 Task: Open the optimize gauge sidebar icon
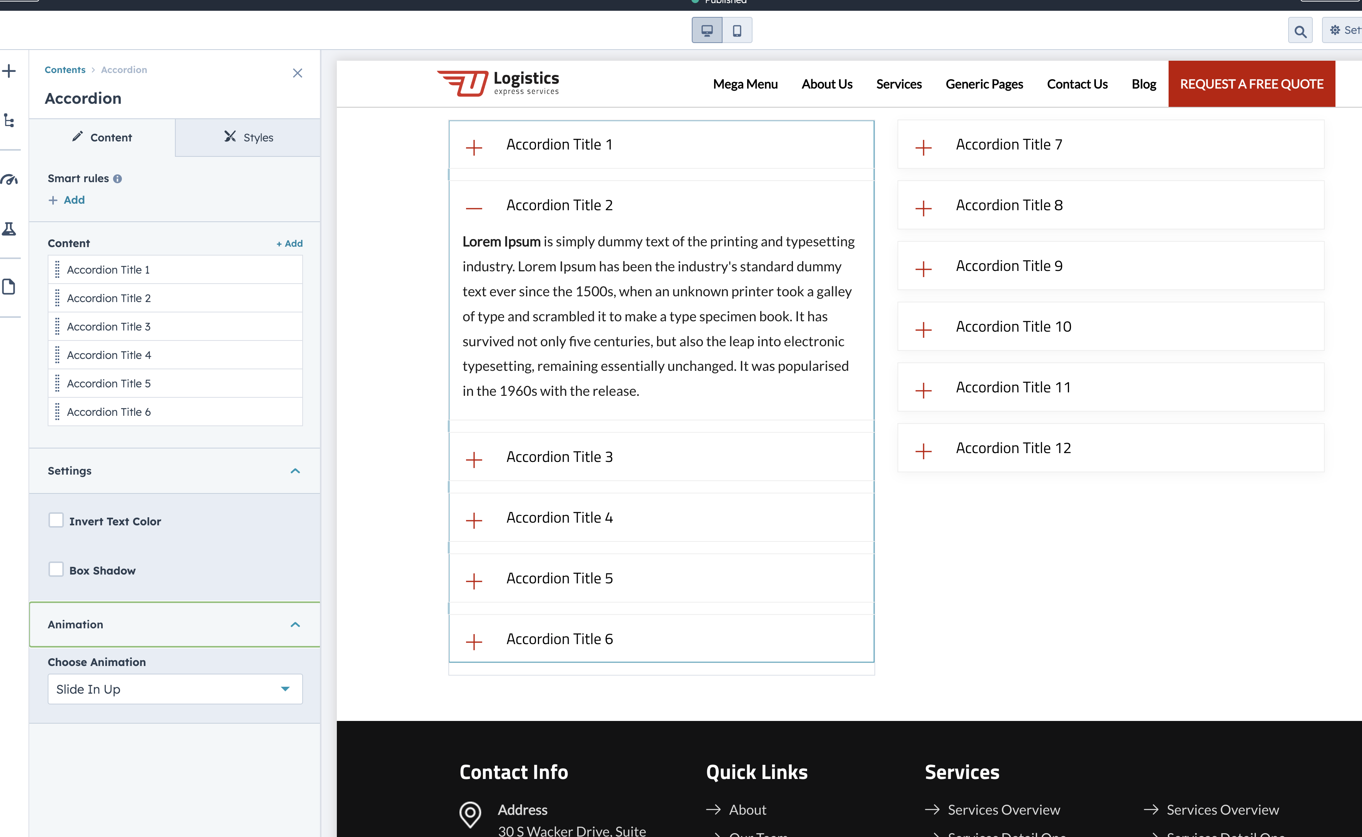(x=9, y=179)
